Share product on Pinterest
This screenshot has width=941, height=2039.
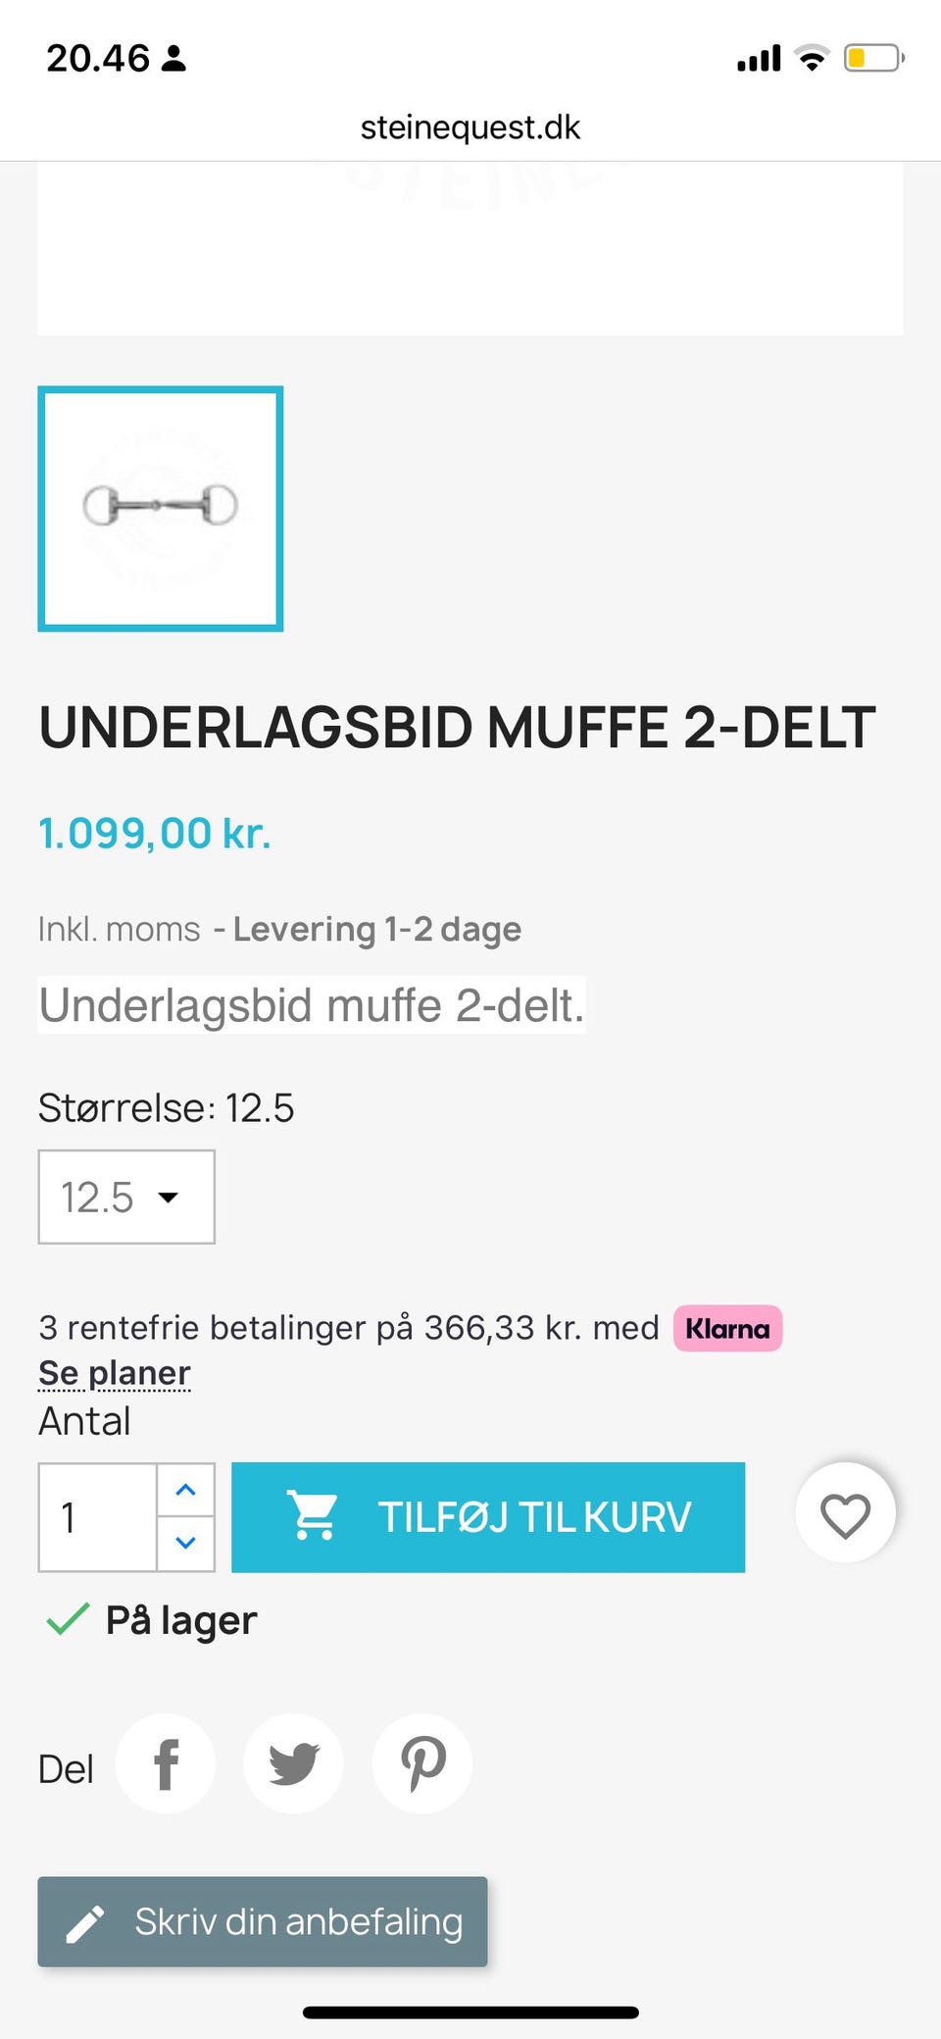click(x=422, y=1764)
